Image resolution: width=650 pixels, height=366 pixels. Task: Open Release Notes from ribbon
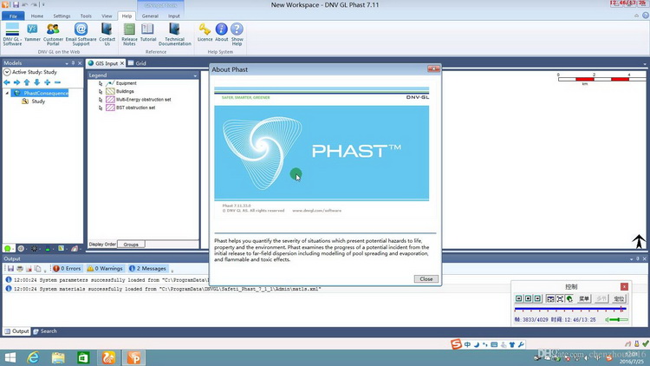click(x=129, y=34)
